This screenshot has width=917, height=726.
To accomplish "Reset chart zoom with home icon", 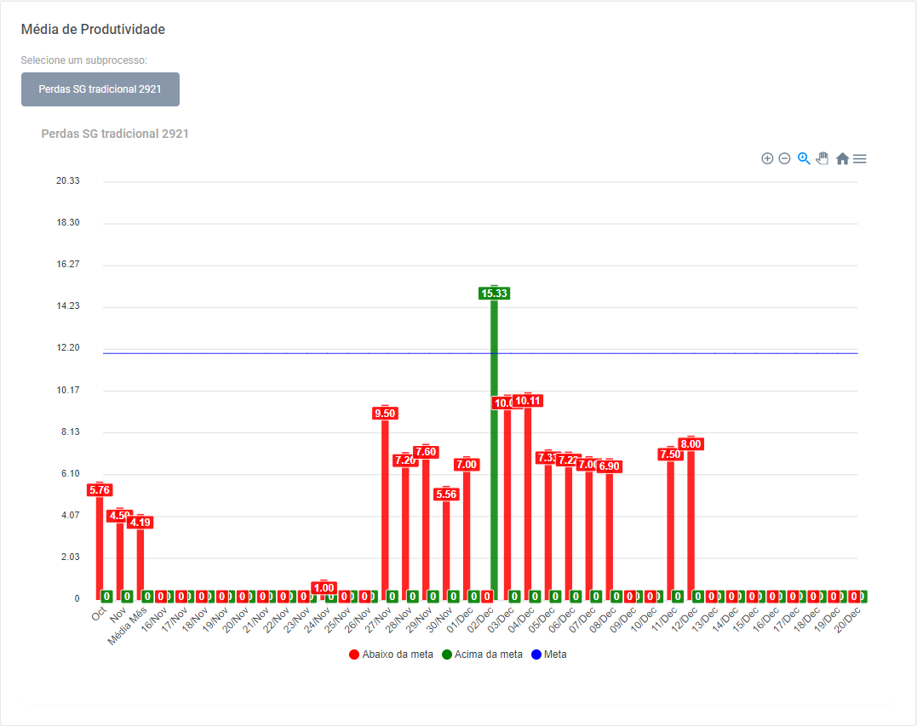I will tap(842, 158).
